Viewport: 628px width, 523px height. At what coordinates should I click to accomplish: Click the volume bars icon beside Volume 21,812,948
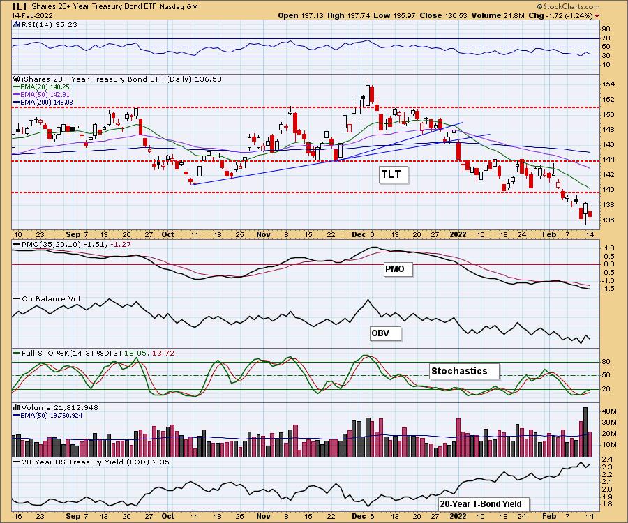pos(17,407)
